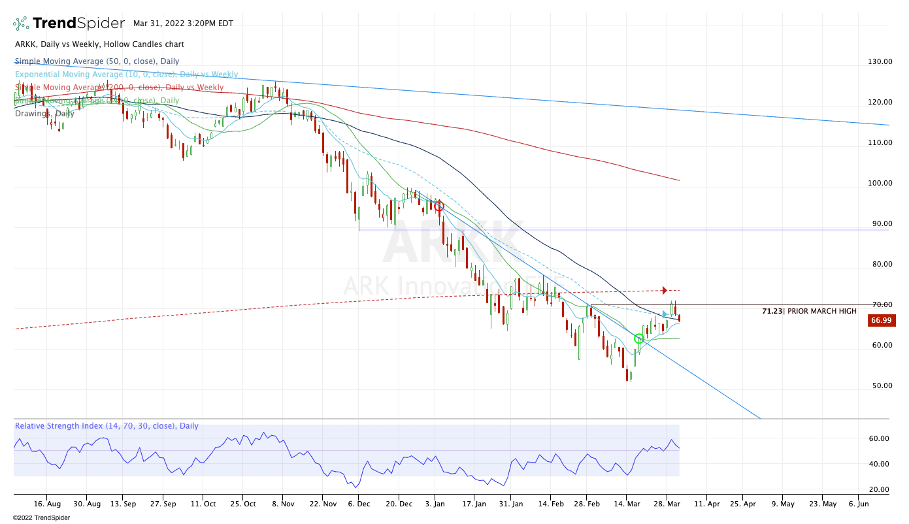
Task: Click the 71.23 PRIOR MARCH HIGH annotation
Action: pos(809,311)
